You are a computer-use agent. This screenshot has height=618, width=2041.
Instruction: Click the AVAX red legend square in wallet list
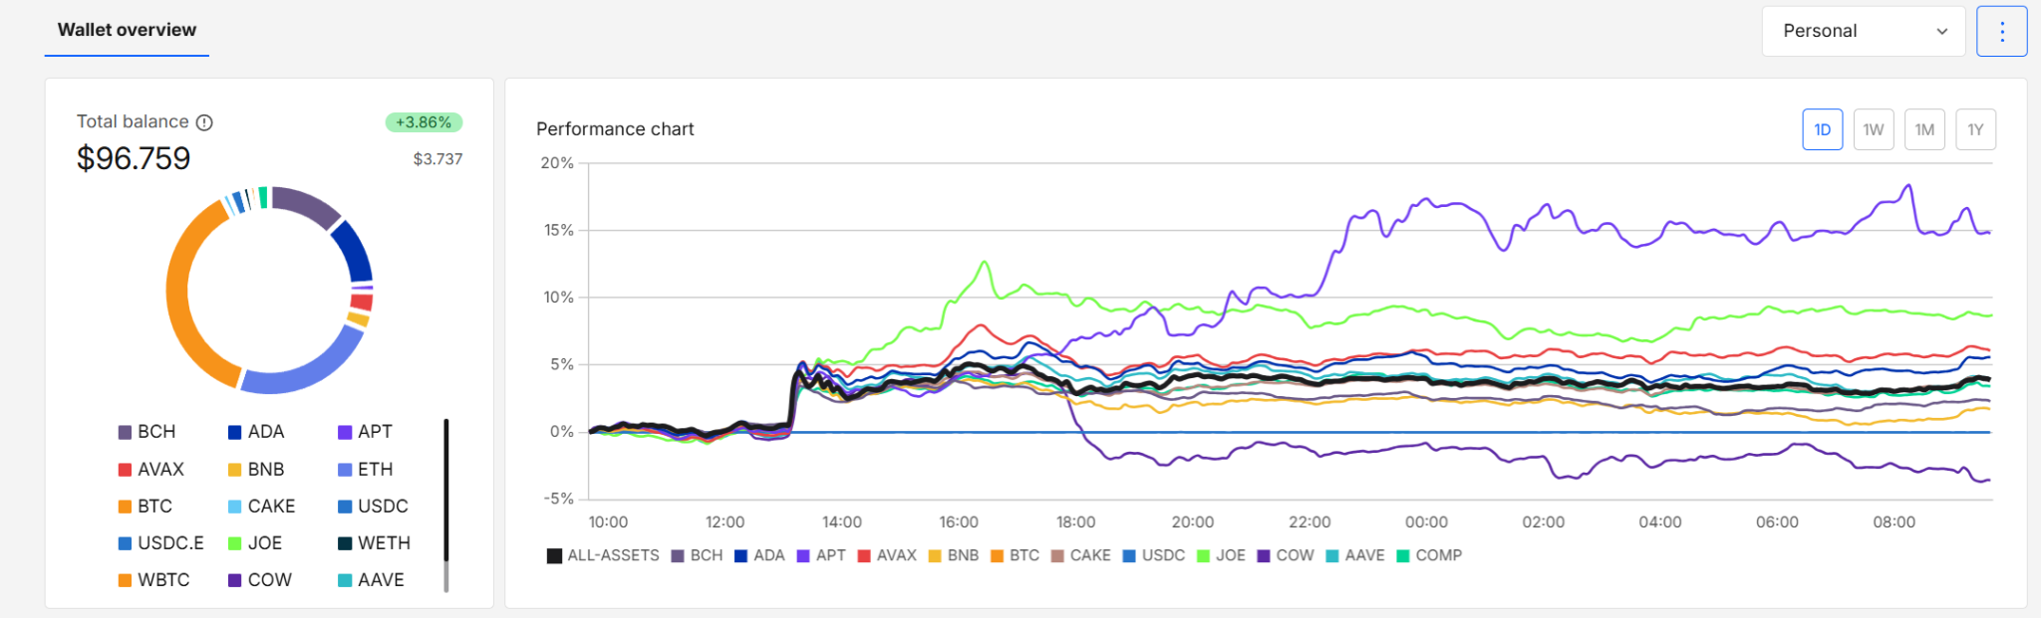[x=126, y=470]
